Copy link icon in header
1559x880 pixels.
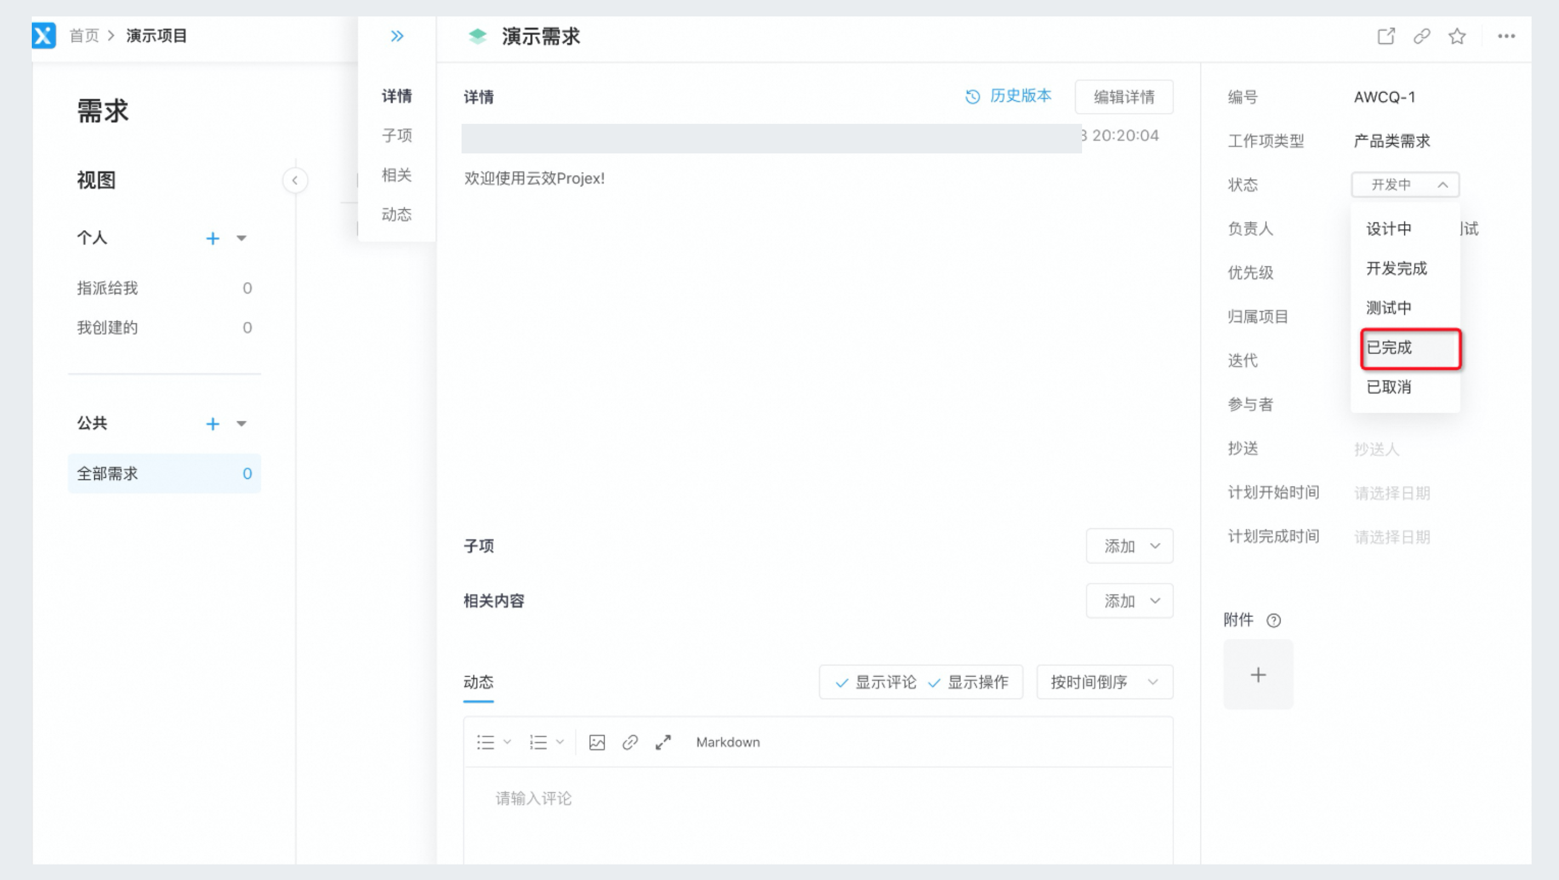click(x=1421, y=36)
